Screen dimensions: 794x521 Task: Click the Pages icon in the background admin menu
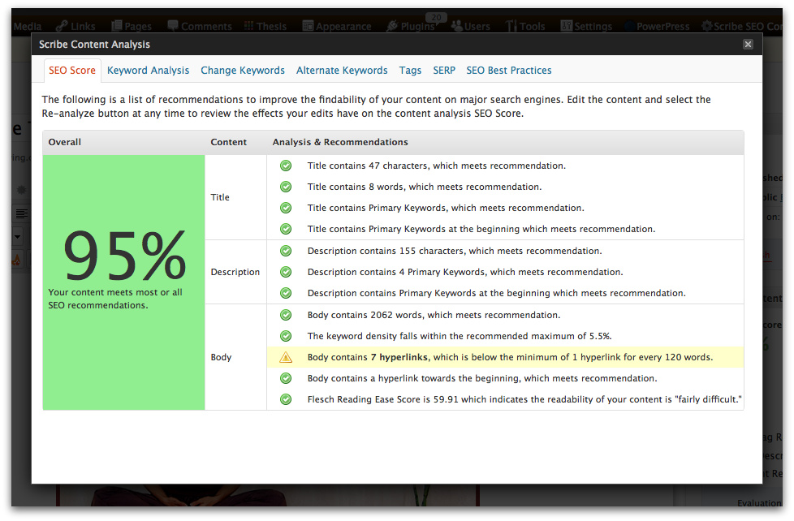click(x=116, y=26)
